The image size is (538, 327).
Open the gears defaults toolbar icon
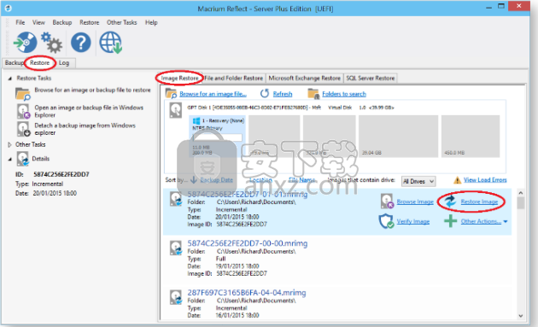pos(51,43)
